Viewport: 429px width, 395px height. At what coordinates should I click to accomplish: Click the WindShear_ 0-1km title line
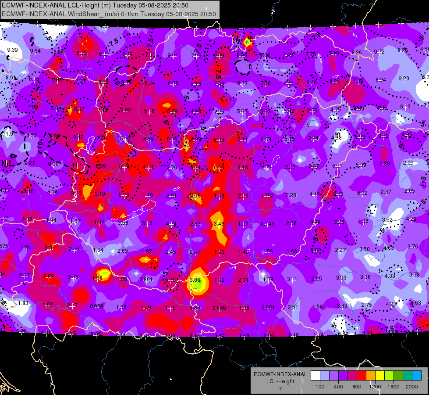[109, 14]
